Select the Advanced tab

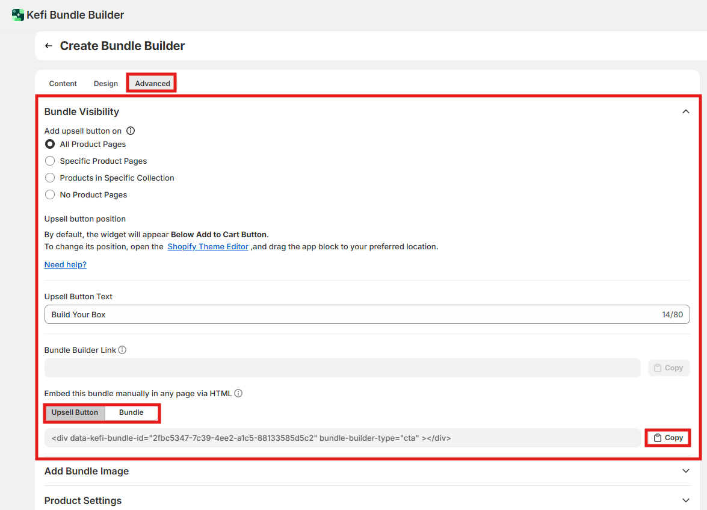tap(152, 84)
